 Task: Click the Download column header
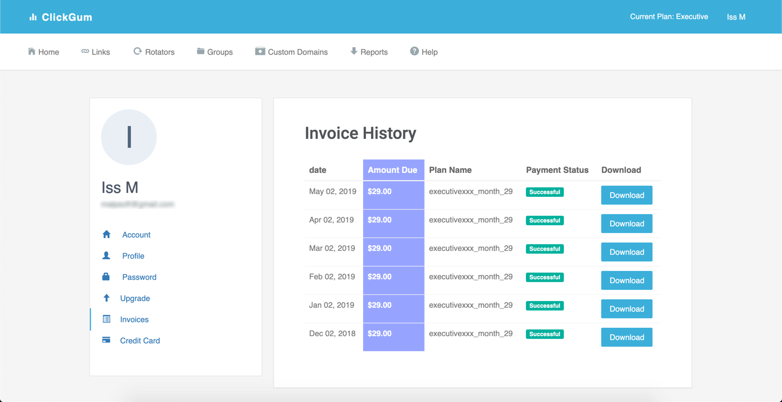621,170
